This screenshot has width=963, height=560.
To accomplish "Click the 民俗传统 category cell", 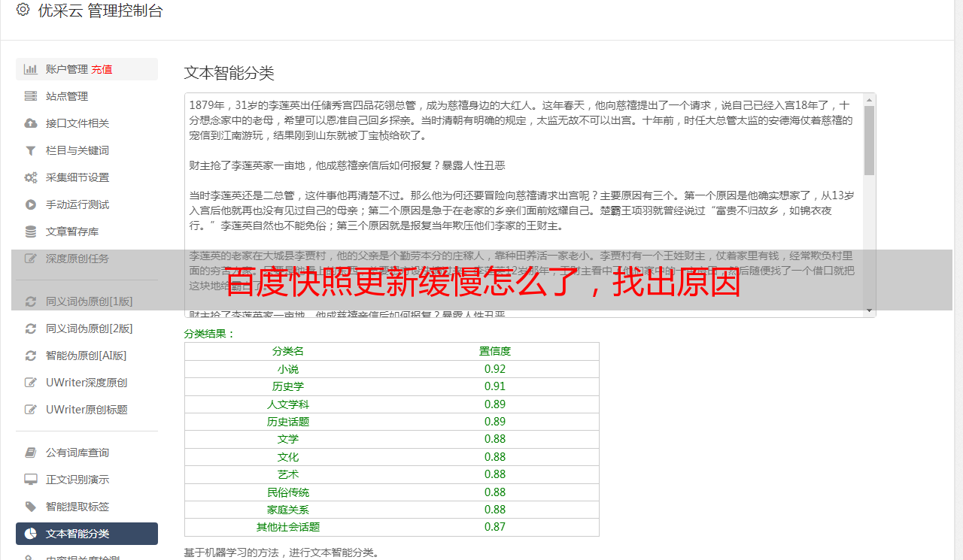I will pyautogui.click(x=288, y=492).
